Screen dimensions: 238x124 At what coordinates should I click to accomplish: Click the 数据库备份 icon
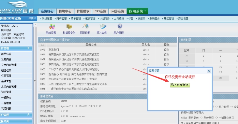pyautogui.click(x=69, y=27)
